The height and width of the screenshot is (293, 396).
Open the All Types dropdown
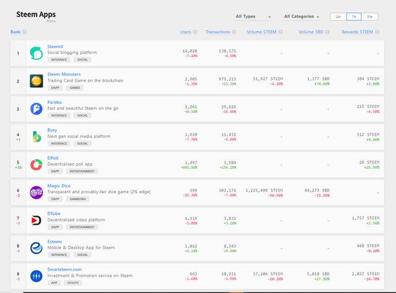click(x=253, y=17)
